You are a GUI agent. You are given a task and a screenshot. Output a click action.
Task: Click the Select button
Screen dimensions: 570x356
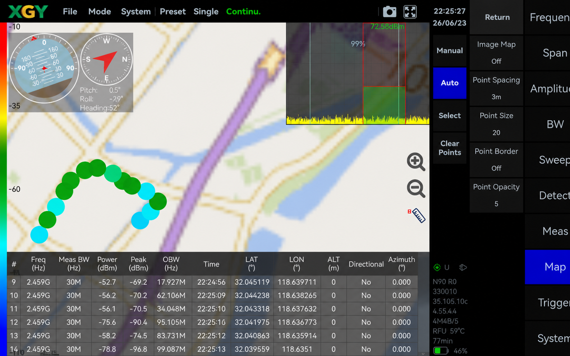[450, 116]
